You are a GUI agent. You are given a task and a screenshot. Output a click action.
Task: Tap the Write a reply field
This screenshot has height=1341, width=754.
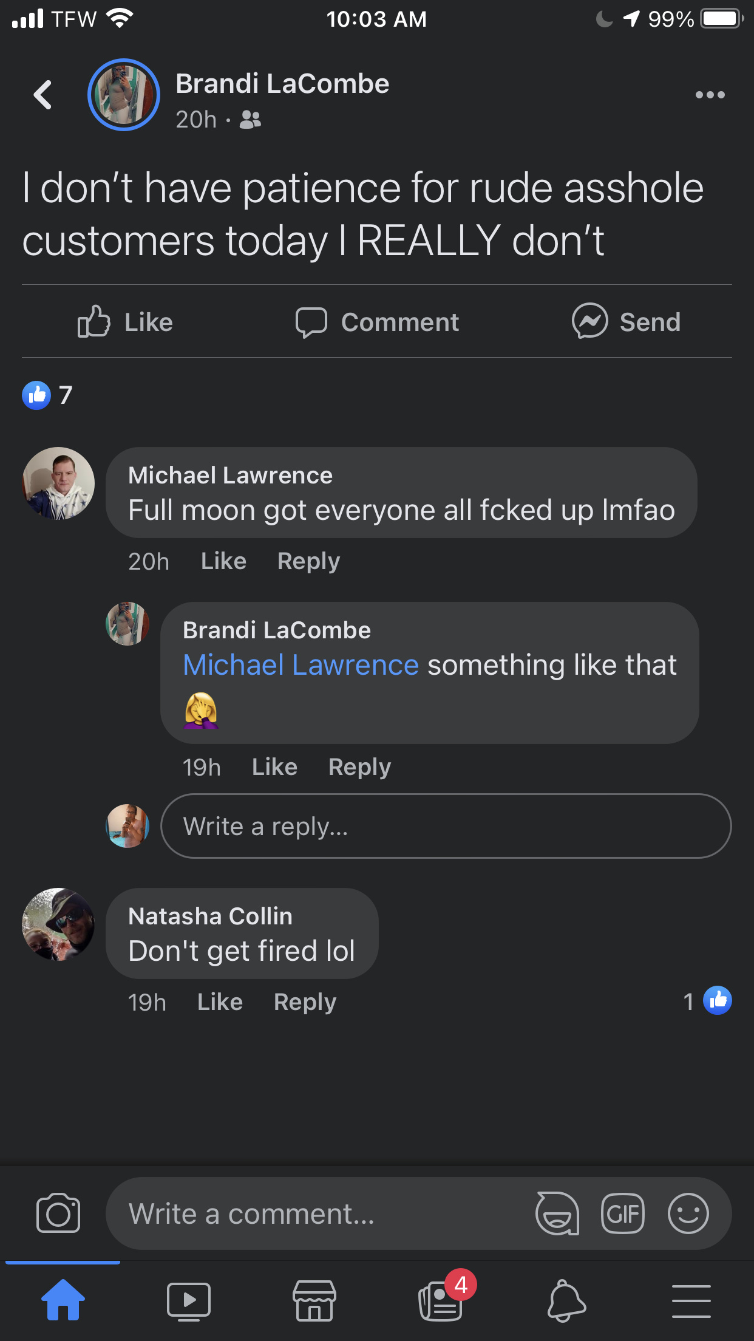pos(446,826)
